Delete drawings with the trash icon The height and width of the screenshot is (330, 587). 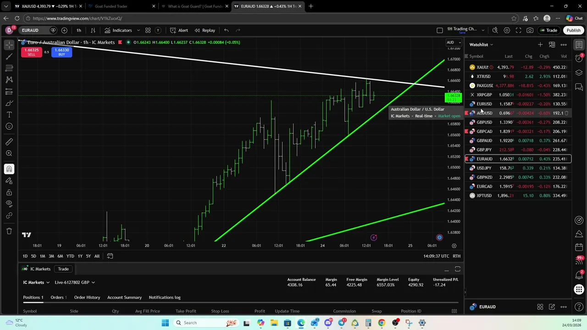click(x=9, y=231)
